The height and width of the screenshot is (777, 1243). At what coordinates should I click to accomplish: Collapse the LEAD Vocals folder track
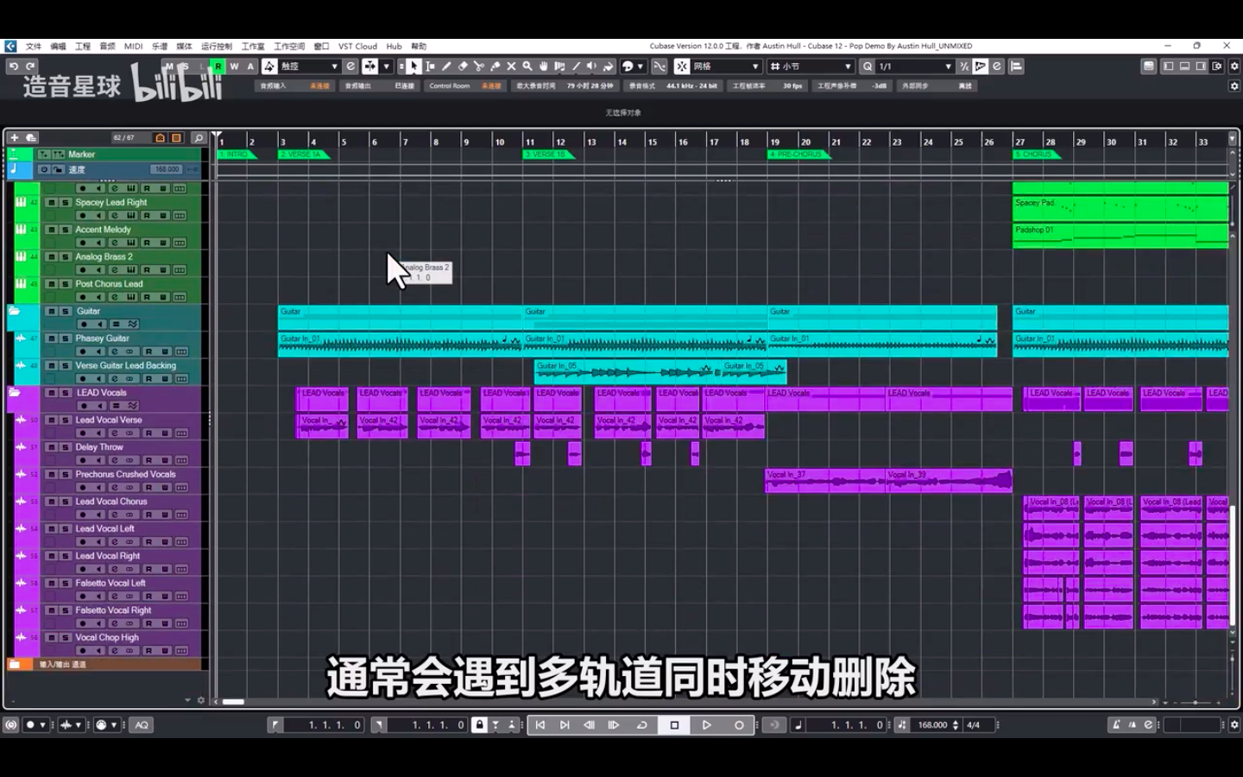click(x=14, y=393)
